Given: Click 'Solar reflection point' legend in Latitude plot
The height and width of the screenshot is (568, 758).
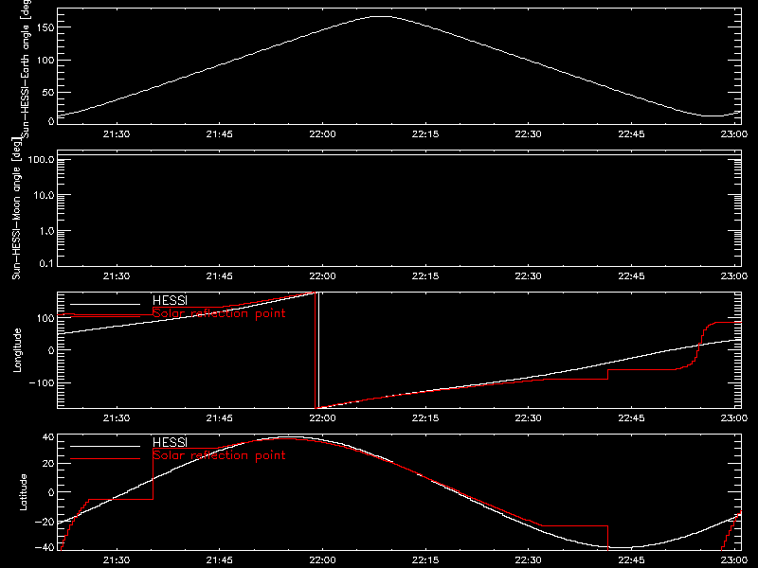Looking at the screenshot, I should (x=219, y=455).
